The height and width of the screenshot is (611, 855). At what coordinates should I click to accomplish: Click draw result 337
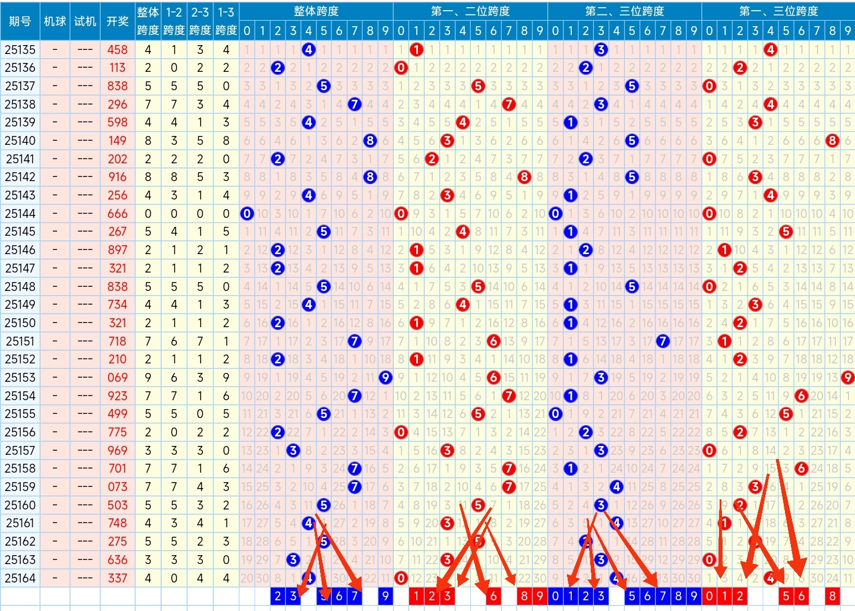point(118,578)
